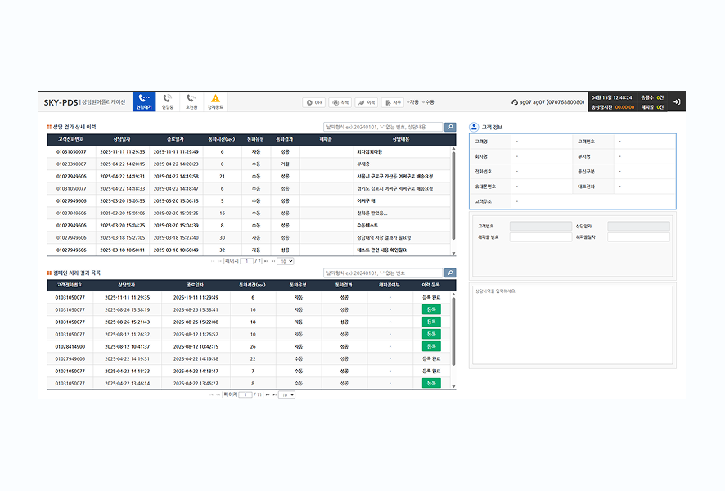Click the 상담 결과 상세 이력 search field

(383, 127)
